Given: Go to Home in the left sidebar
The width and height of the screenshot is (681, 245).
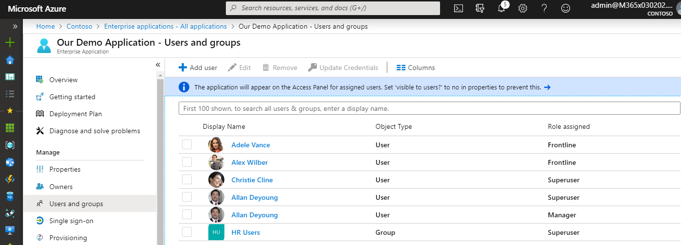Looking at the screenshot, I should (x=10, y=60).
